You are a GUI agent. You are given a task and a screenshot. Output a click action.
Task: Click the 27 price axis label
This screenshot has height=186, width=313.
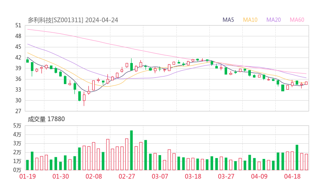18,111
